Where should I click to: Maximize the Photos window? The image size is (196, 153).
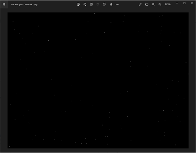click(x=184, y=3)
